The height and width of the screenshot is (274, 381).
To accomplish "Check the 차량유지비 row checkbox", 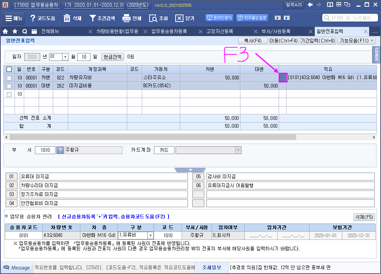I will pos(9,78).
